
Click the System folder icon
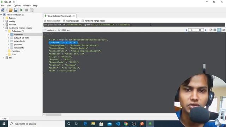point(7,18)
